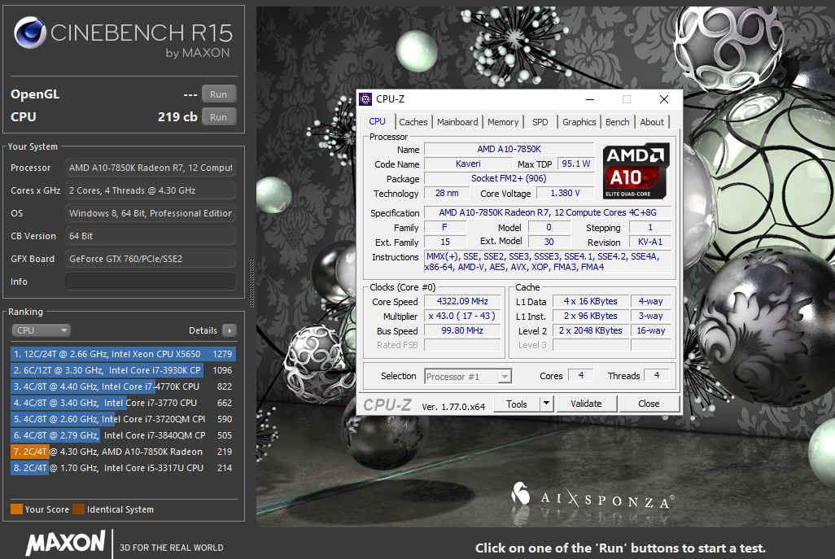Click the 219 cb CPU score

coord(177,117)
